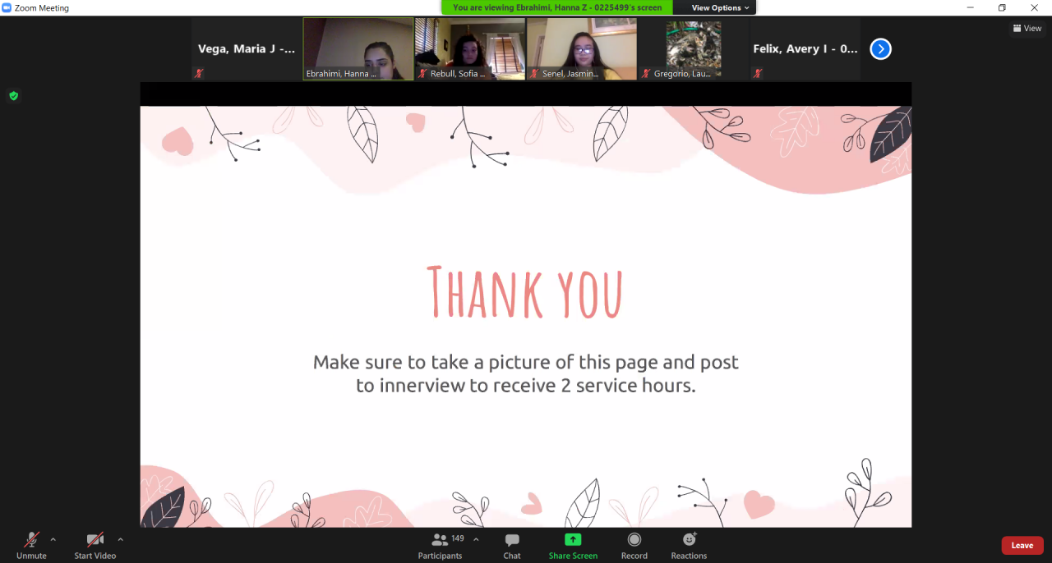The width and height of the screenshot is (1052, 563).
Task: Open audio options arrow beside Unmute
Action: point(53,539)
